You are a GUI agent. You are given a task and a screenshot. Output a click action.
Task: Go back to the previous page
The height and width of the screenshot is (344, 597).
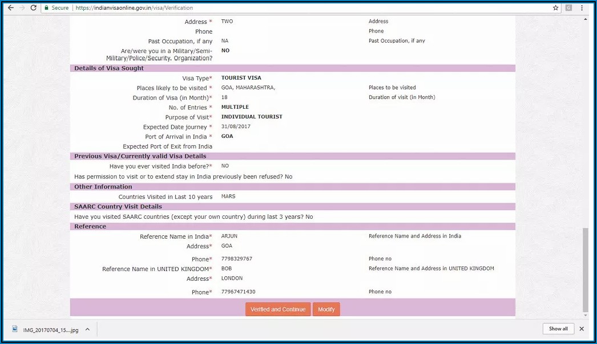(x=10, y=8)
